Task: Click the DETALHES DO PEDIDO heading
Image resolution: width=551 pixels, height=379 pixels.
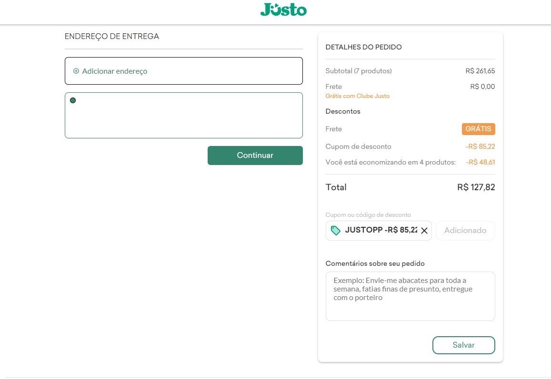Action: coord(363,47)
